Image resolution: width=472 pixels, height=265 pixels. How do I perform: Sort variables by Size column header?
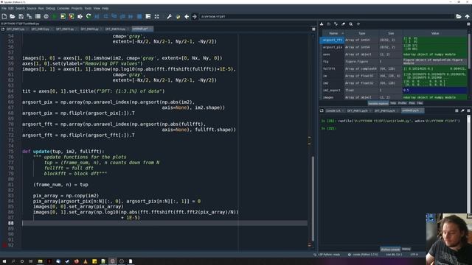point(391,33)
